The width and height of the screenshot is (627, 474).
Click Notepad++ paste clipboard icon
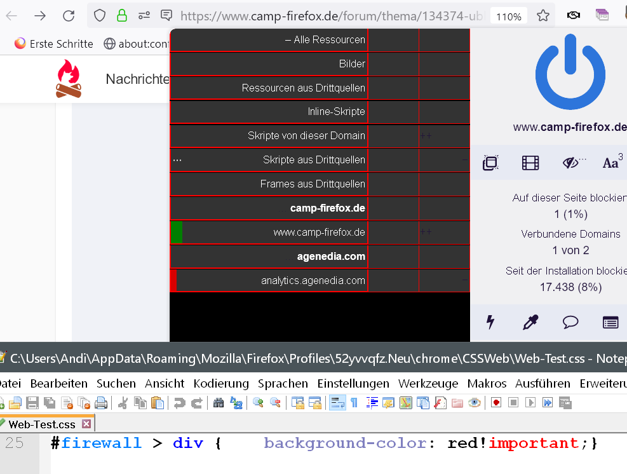[158, 403]
